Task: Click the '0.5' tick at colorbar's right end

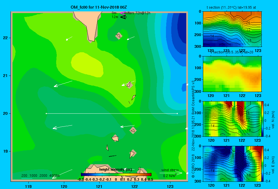Action: 150,180
